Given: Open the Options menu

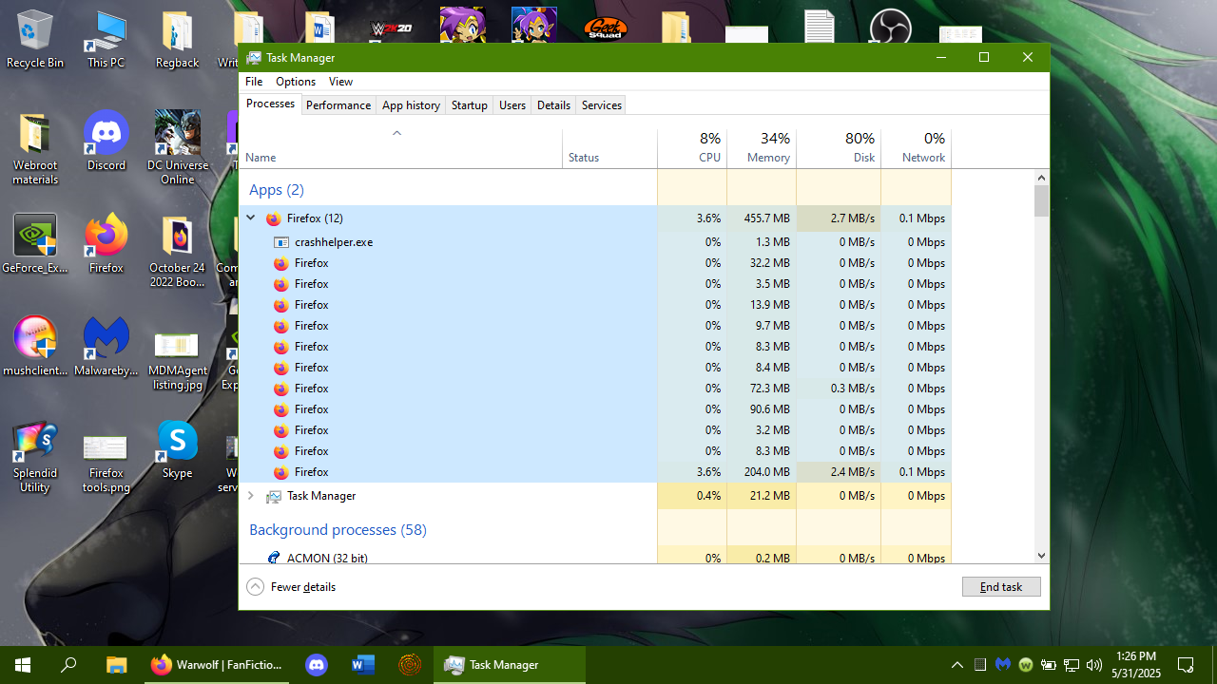Looking at the screenshot, I should pyautogui.click(x=296, y=82).
